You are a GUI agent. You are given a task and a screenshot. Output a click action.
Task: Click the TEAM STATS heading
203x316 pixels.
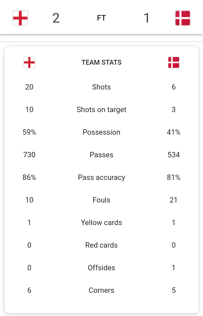tap(101, 62)
